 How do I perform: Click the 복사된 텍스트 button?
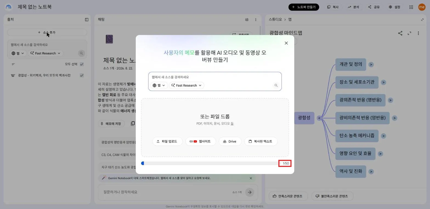tap(261, 142)
